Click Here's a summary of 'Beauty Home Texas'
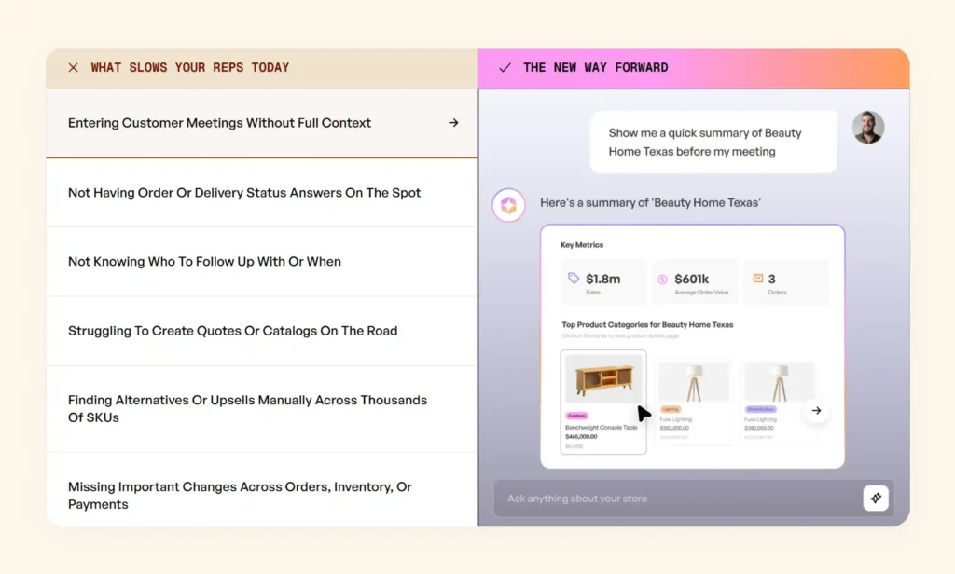This screenshot has width=955, height=574. 650,203
